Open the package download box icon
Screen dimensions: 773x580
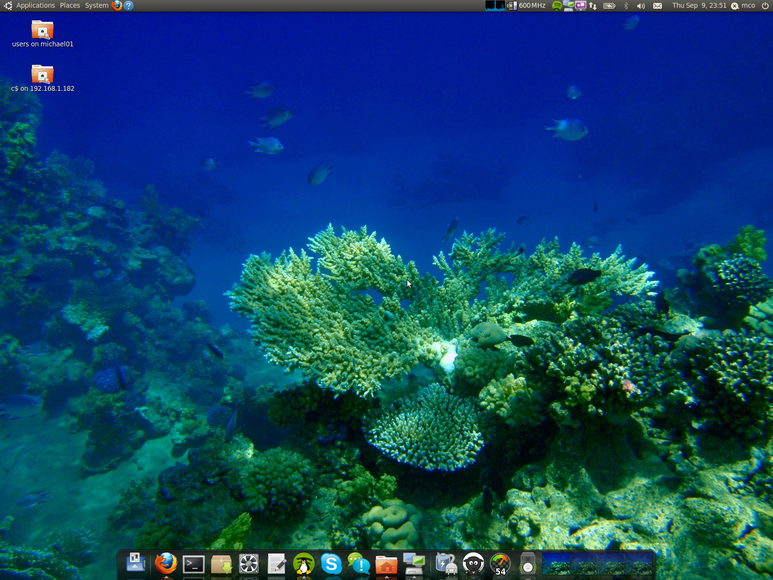221,564
